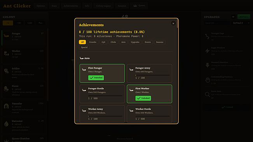
Task: Set buy quantity to Max in Colony panel
Action: 40,23
